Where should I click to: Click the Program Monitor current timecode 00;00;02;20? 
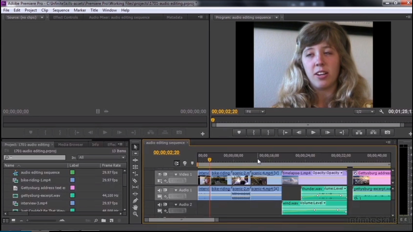(x=225, y=112)
